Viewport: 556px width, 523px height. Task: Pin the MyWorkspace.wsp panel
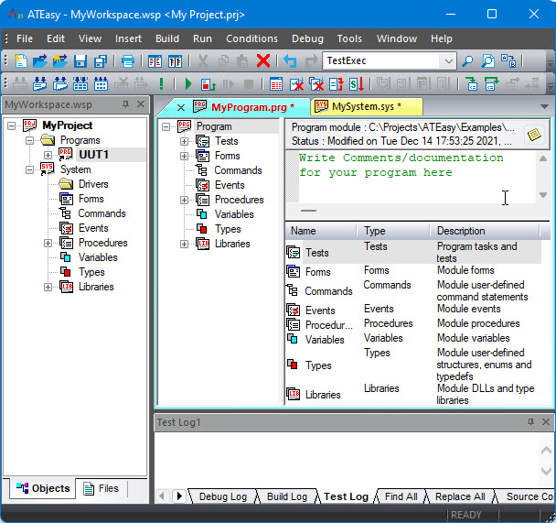point(126,104)
